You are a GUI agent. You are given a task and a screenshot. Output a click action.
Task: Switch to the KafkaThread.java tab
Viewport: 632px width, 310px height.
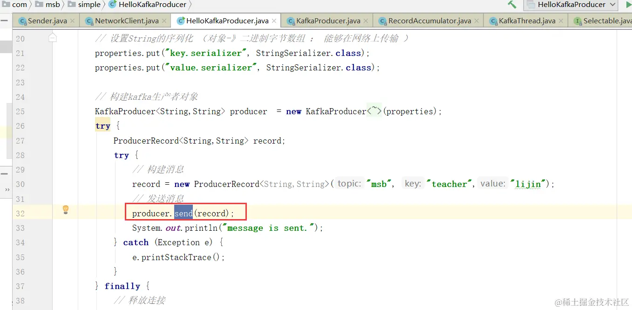click(527, 21)
